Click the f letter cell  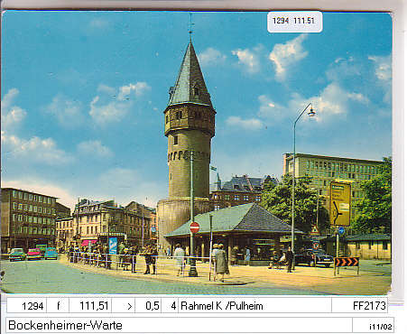pyautogui.click(x=58, y=306)
